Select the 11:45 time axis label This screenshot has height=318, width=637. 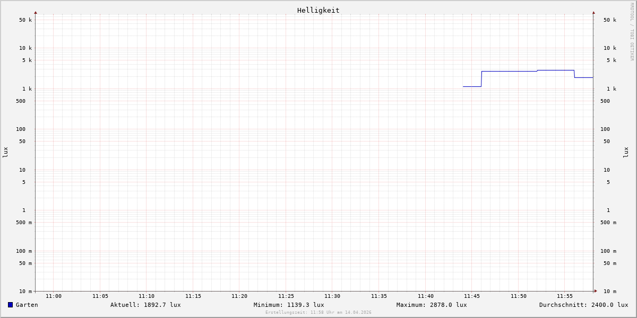[472, 296]
